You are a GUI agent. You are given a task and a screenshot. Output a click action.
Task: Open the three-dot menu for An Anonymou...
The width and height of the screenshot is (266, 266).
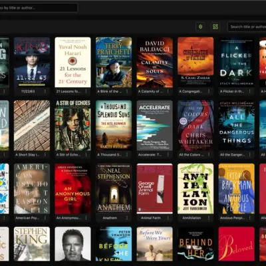click(x=86, y=218)
